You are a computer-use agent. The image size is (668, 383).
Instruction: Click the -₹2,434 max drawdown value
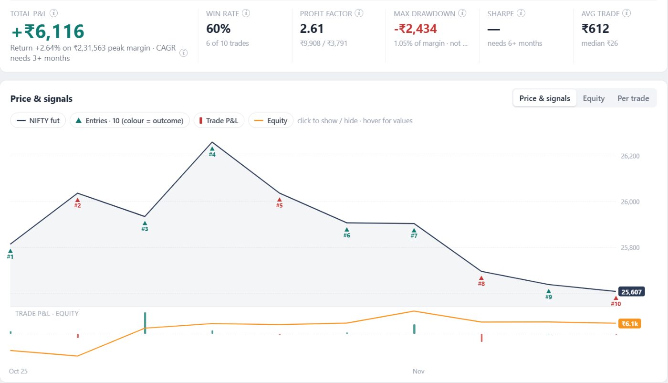point(415,29)
